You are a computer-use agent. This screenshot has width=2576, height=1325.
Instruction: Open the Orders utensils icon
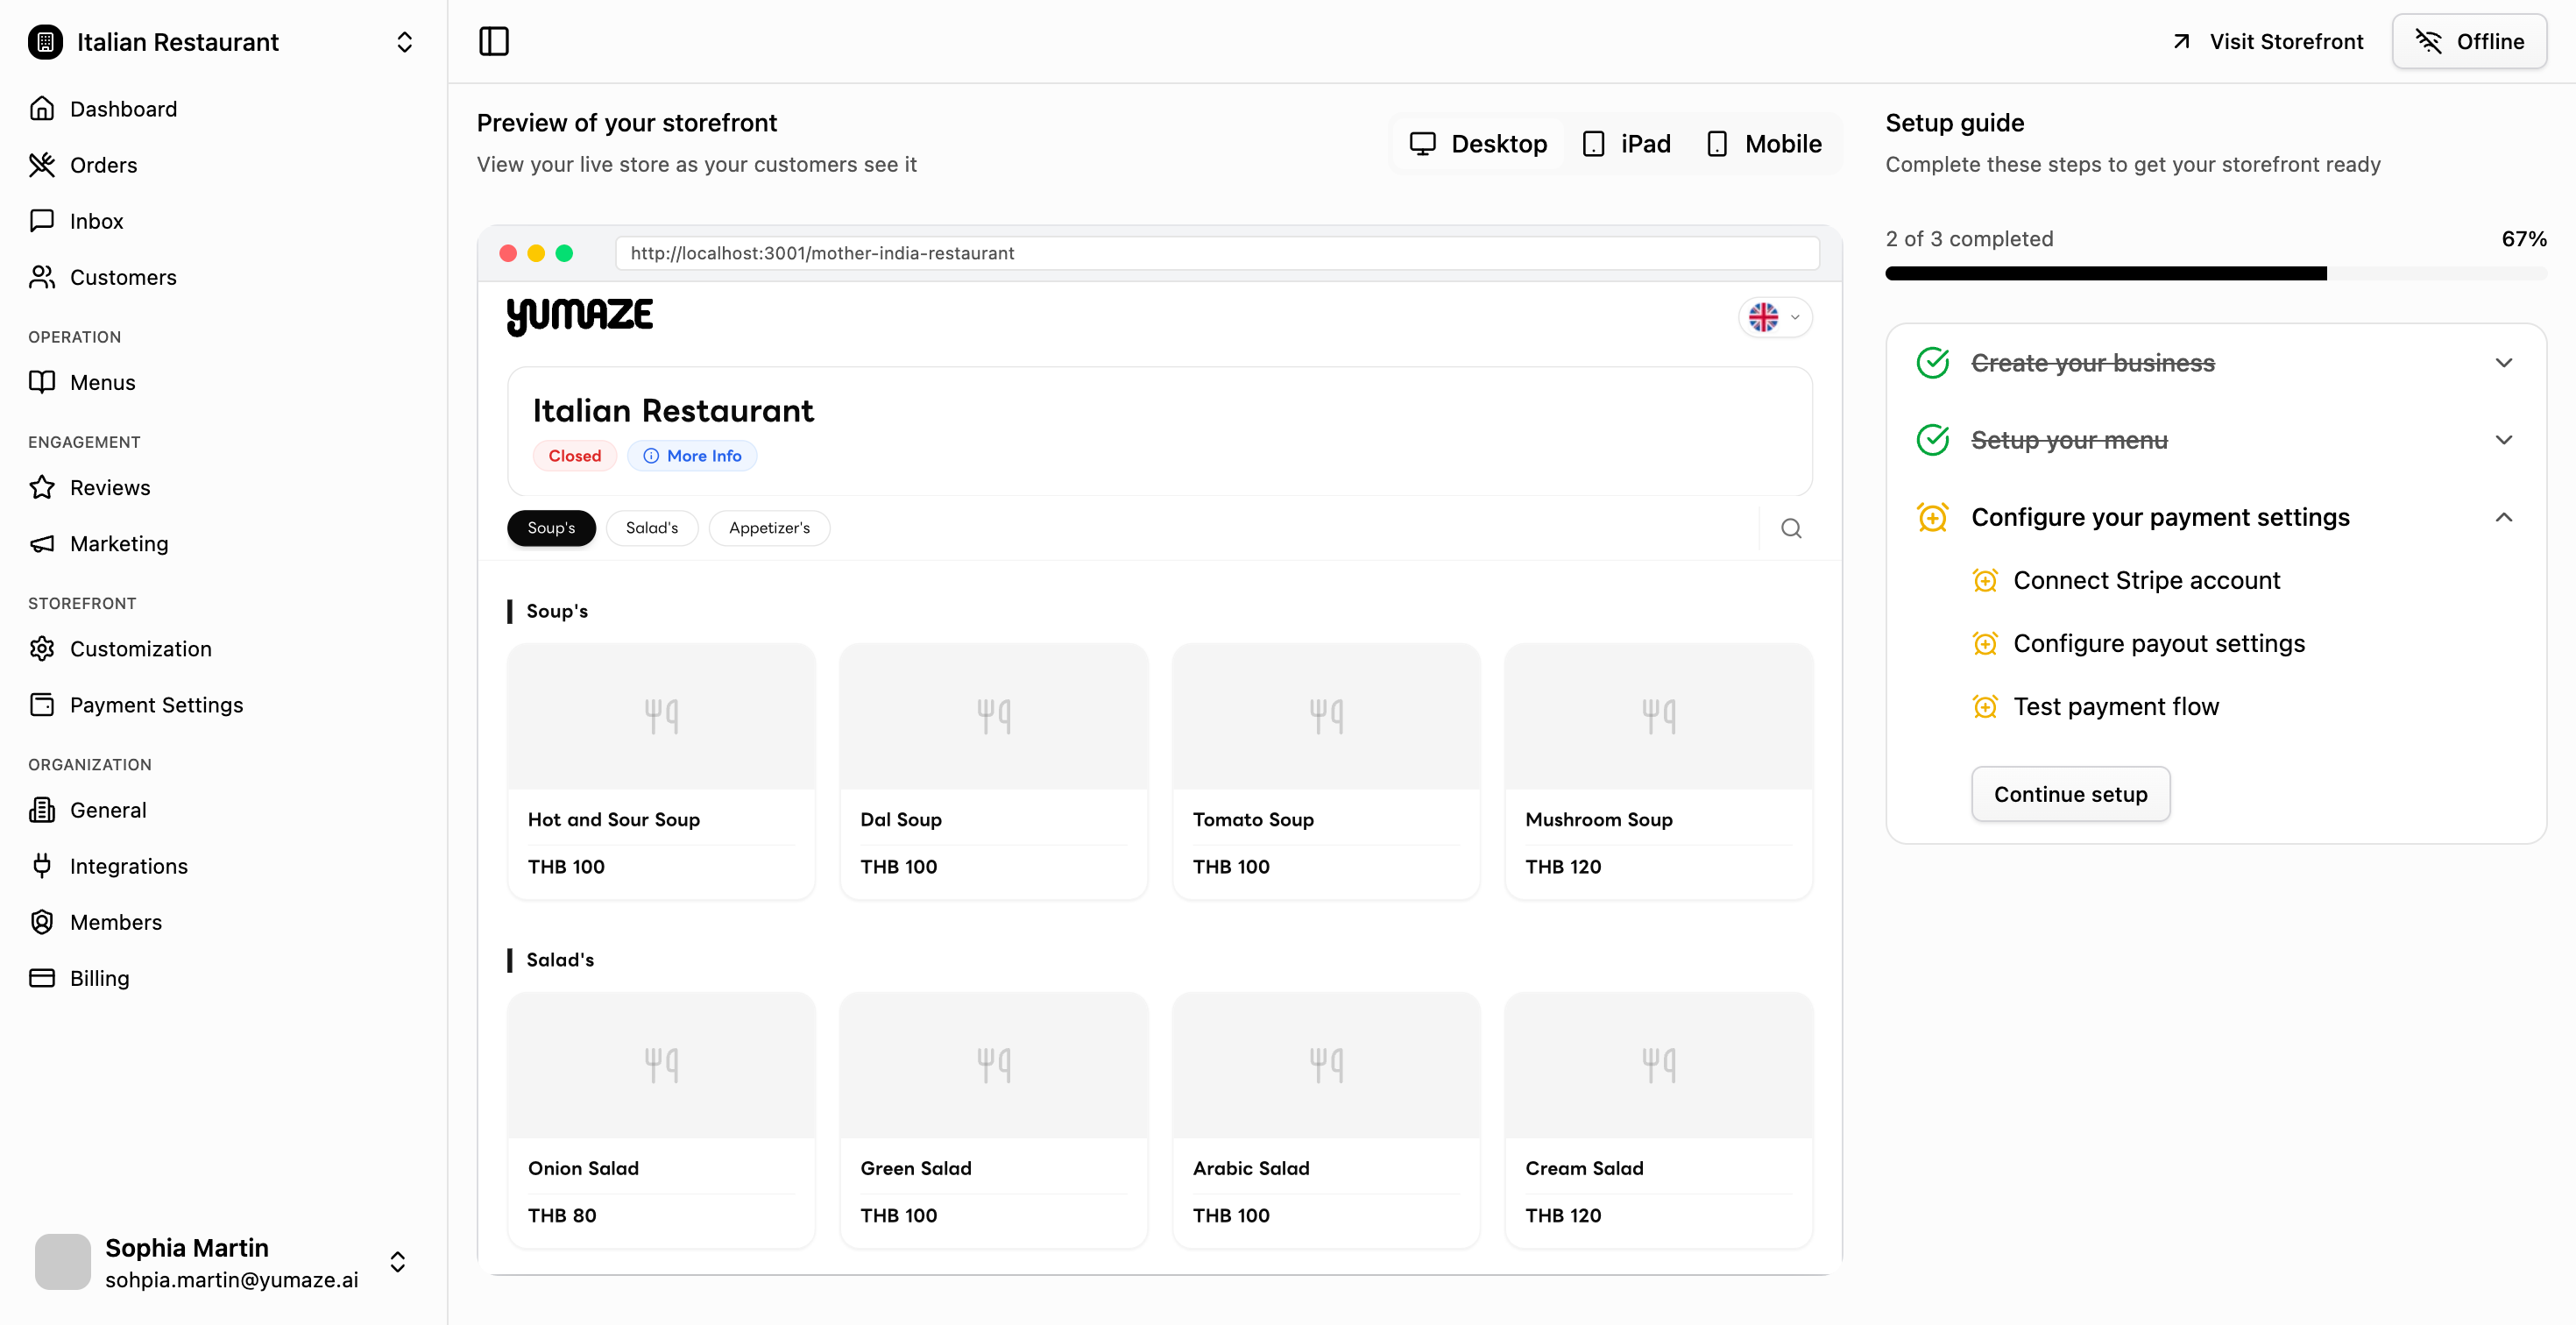(x=42, y=165)
